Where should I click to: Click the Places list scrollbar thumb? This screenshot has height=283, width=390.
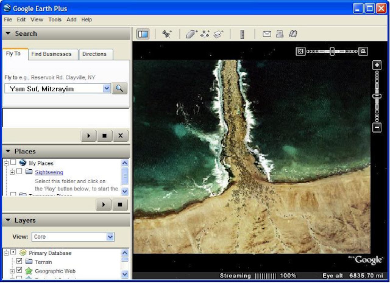click(x=125, y=176)
